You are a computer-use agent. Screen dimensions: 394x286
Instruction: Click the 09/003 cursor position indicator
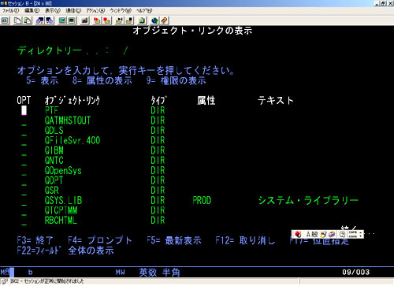355,272
